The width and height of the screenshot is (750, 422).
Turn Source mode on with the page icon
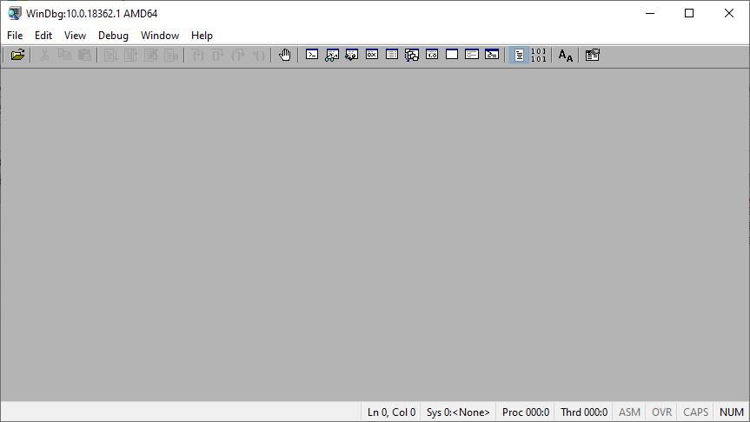(x=519, y=55)
